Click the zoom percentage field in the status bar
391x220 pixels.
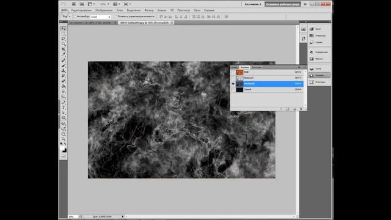[x=73, y=217]
